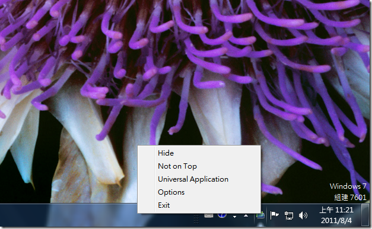372x229 pixels.
Task: Open the clock showing 11:21
Action: 336,210
